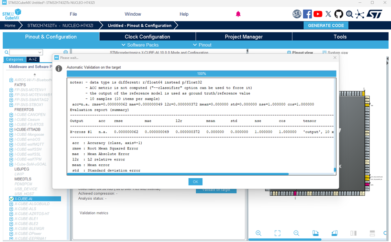Click the STM32CubeMX logo
The height and width of the screenshot is (242, 391).
[12, 14]
